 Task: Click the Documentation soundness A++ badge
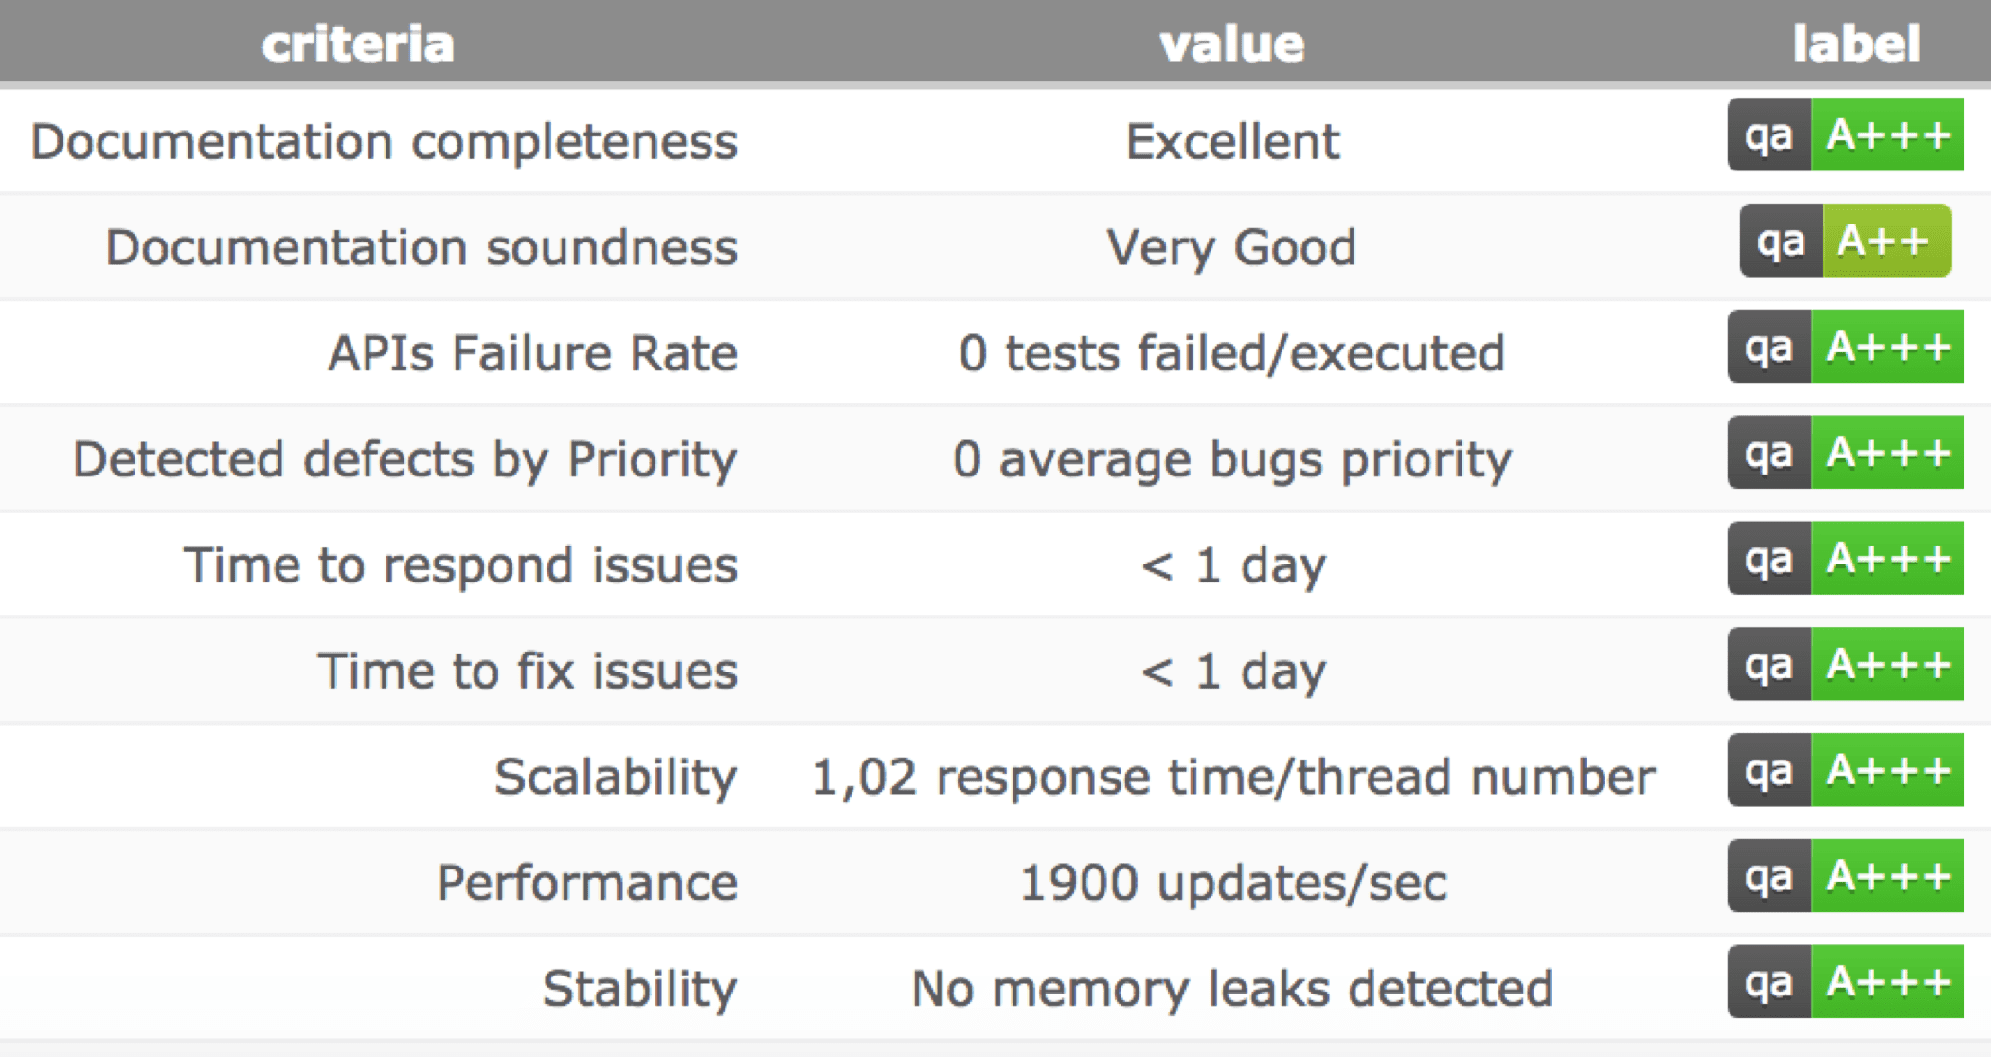click(1845, 241)
